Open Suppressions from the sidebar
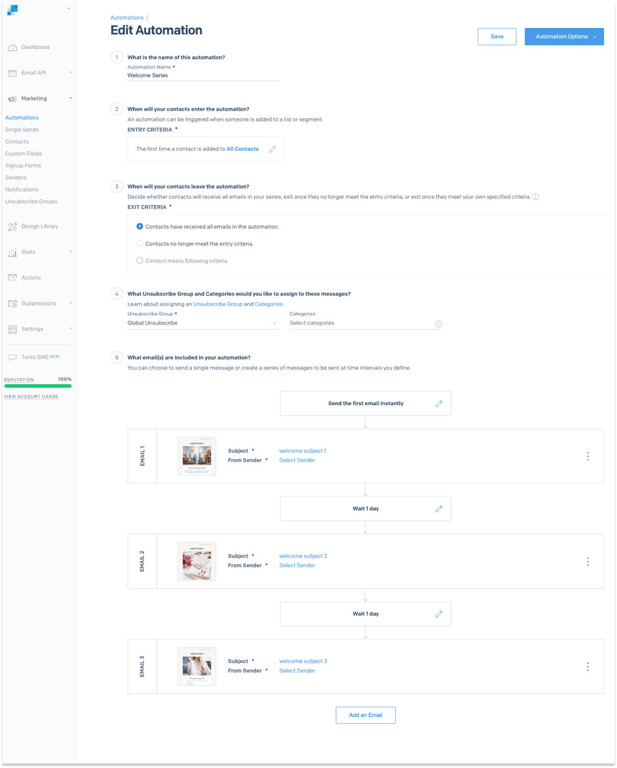 [38, 303]
